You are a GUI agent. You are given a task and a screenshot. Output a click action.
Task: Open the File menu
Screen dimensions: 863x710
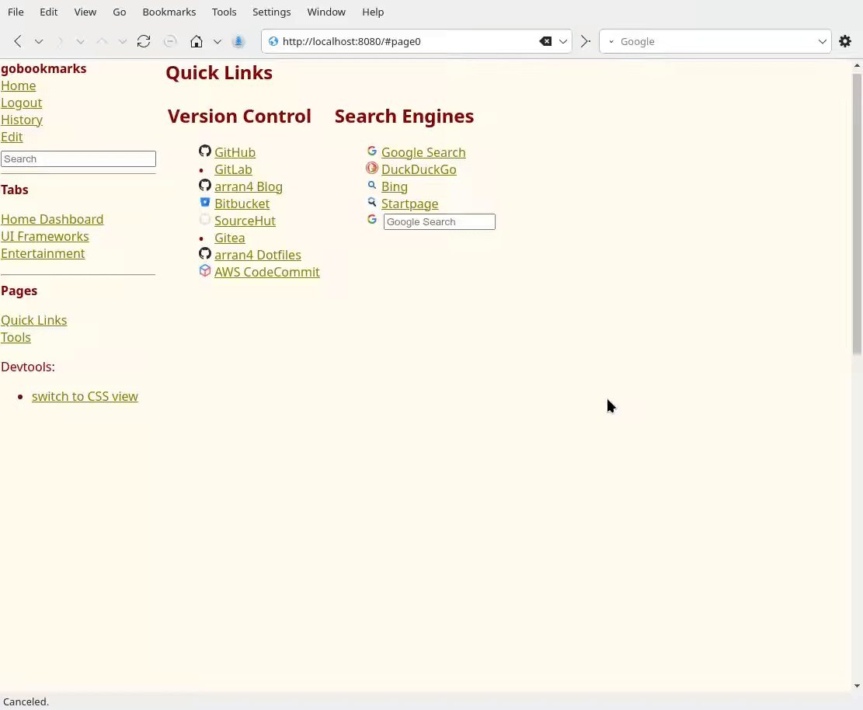(16, 12)
